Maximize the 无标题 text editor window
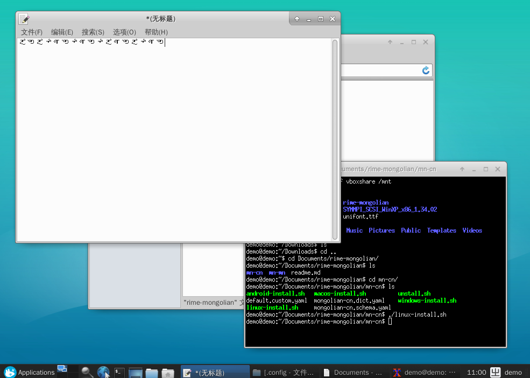The height and width of the screenshot is (378, 530). 321,19
